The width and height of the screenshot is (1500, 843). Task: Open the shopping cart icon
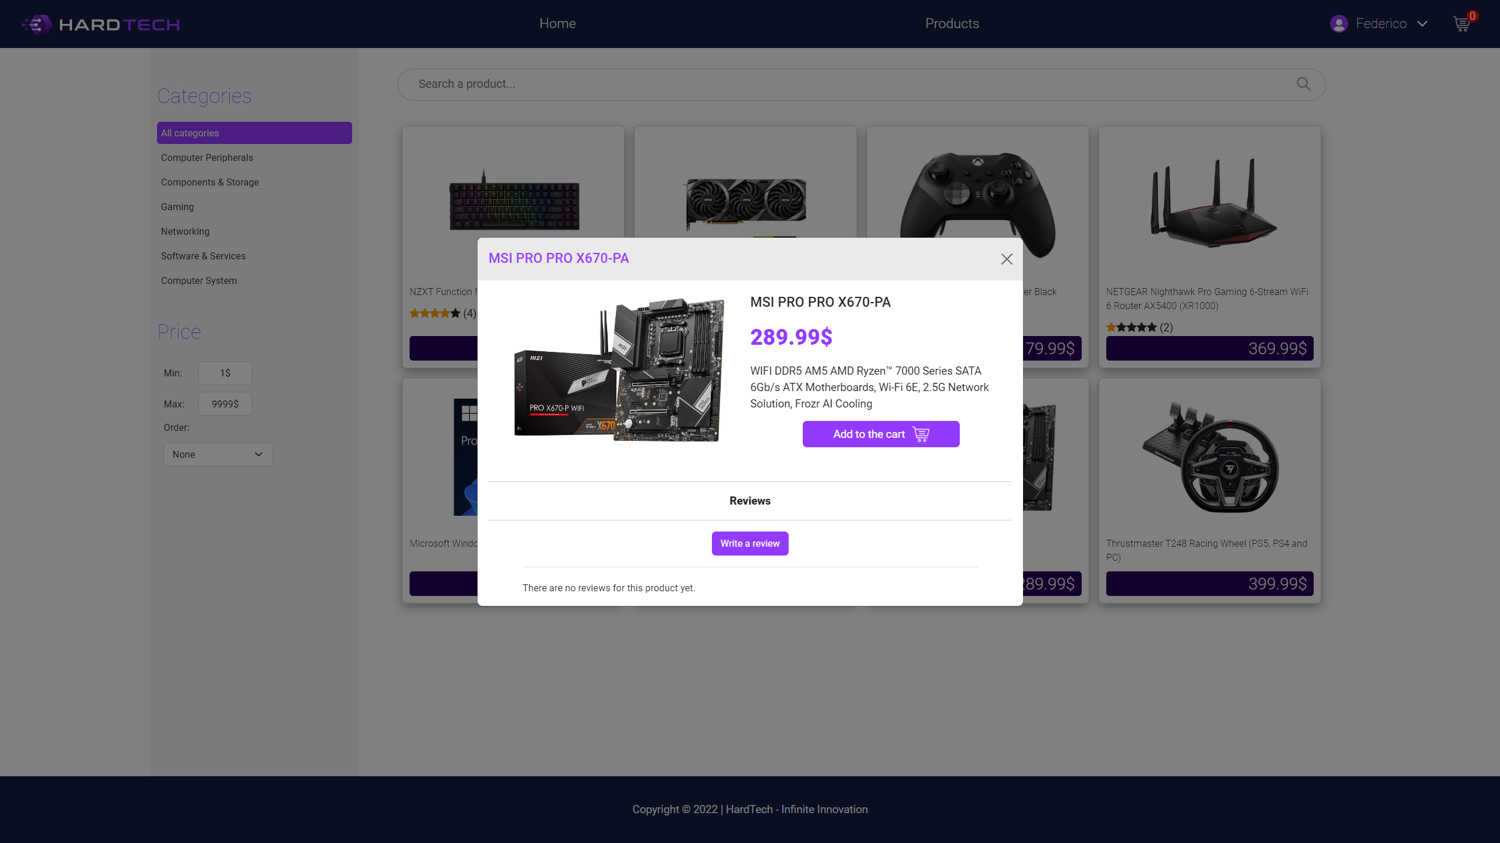coord(1462,24)
